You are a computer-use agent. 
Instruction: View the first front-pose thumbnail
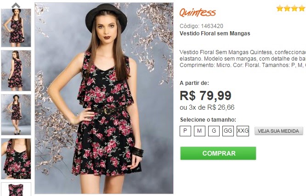16,28
